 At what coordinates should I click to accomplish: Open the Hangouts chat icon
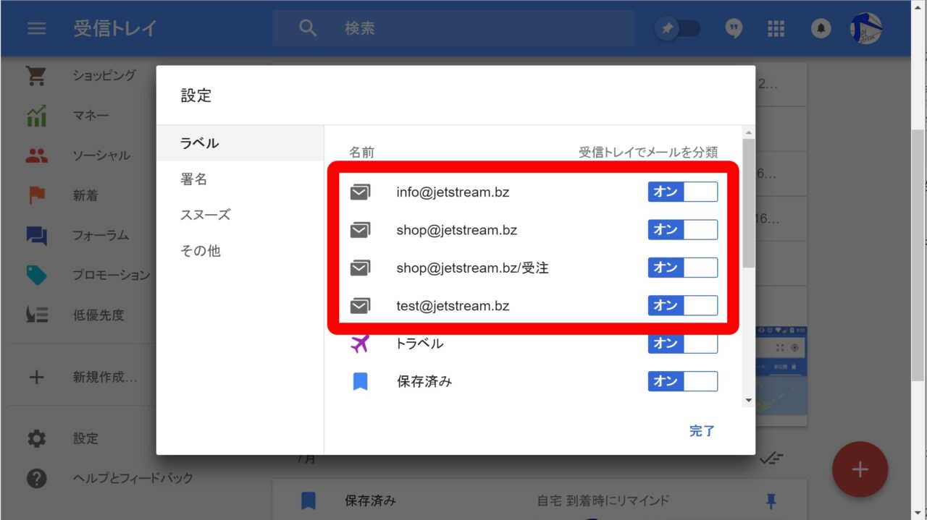tap(734, 28)
